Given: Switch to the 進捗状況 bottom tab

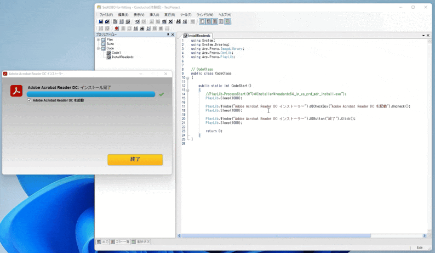Looking at the screenshot, I should click(141, 241).
